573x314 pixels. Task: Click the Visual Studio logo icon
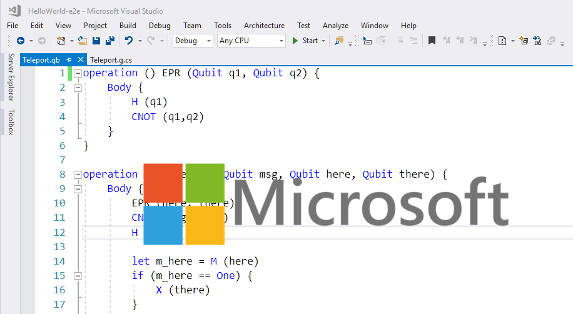14,11
